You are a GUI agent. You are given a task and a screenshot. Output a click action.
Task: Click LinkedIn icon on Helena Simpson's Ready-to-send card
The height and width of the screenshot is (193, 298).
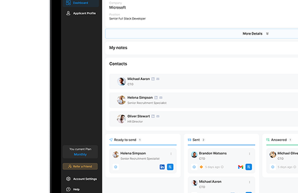[x=162, y=167]
